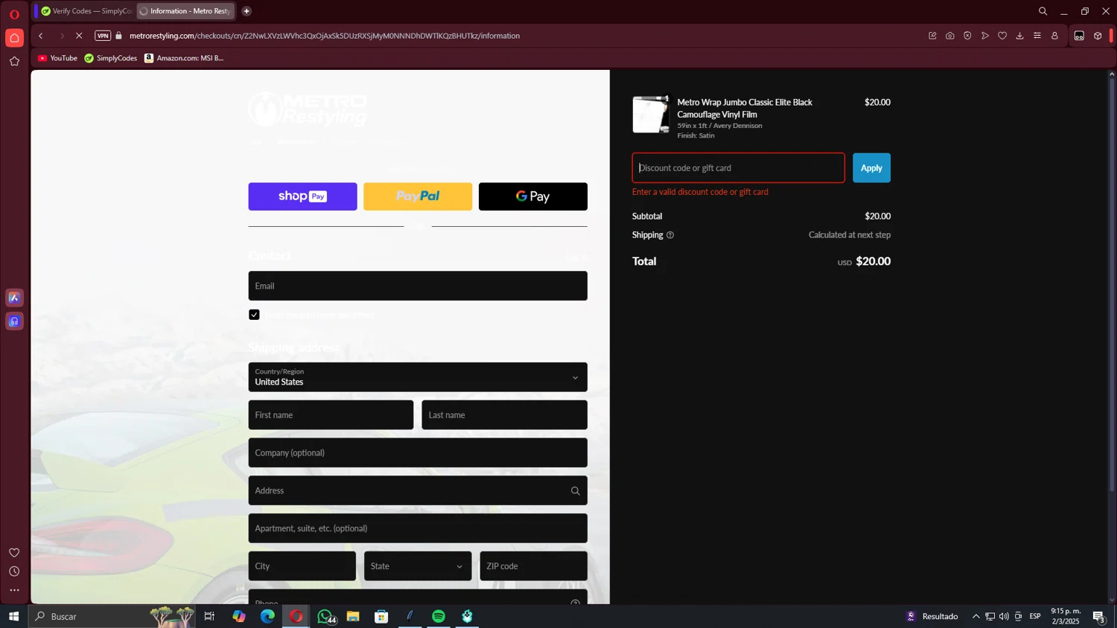
Task: Pay with the Shop Pay button
Action: (302, 196)
